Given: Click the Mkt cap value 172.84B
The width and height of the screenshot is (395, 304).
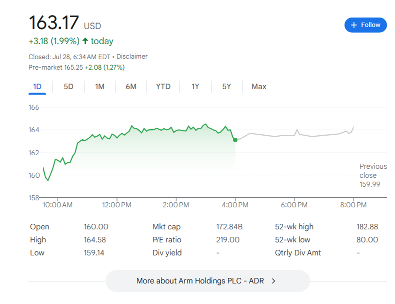Looking at the screenshot, I should (x=229, y=227).
